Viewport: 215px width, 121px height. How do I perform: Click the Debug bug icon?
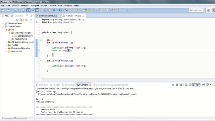click(x=54, y=10)
